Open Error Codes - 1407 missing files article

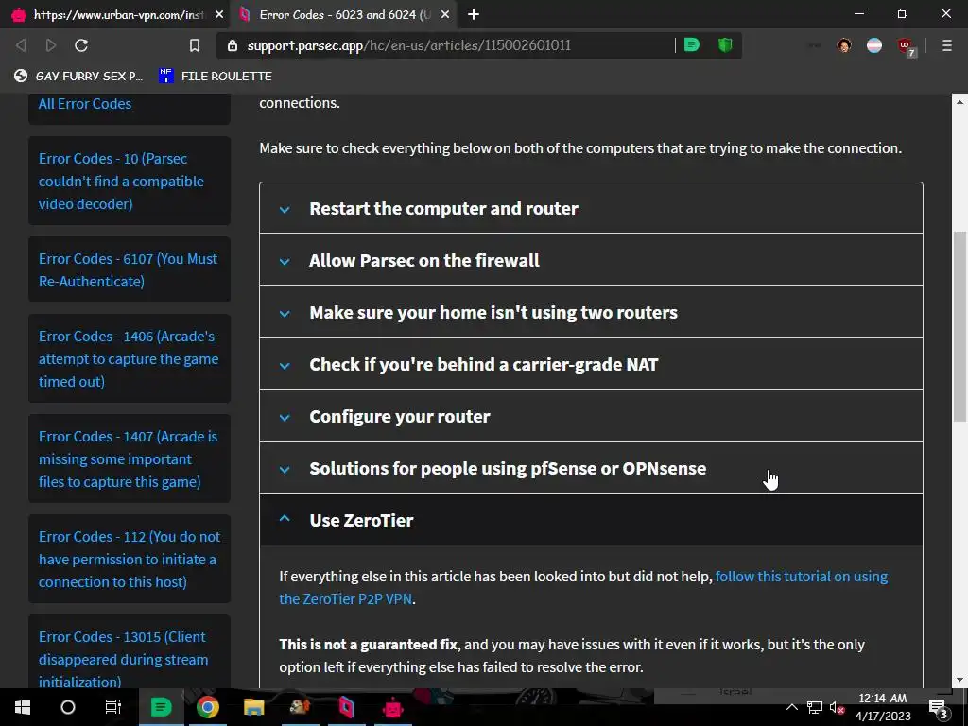[x=128, y=458]
